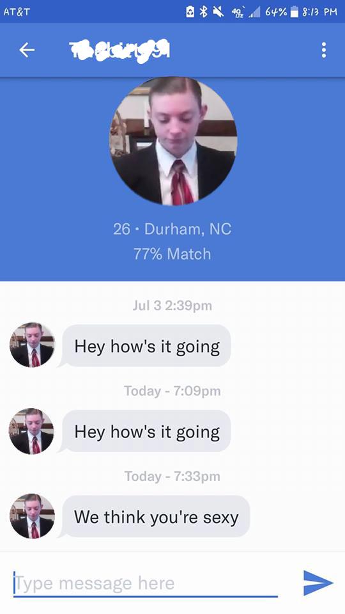
Task: Tap the first Hey how's it going bubble
Action: click(x=146, y=347)
